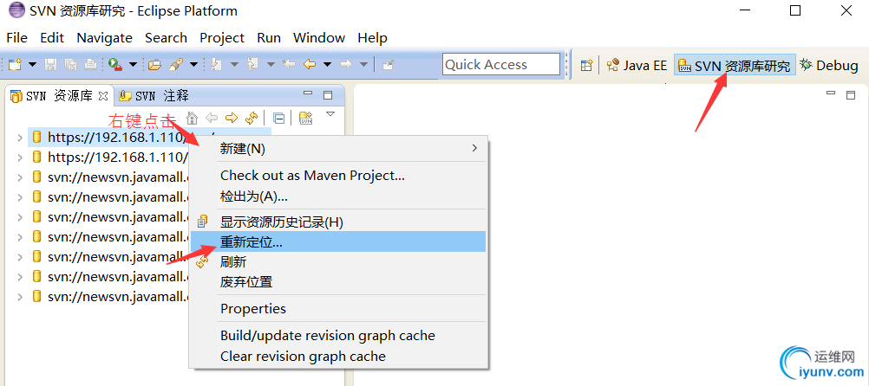Click the Quick Access search field
This screenshot has height=386, width=869.
tap(501, 65)
